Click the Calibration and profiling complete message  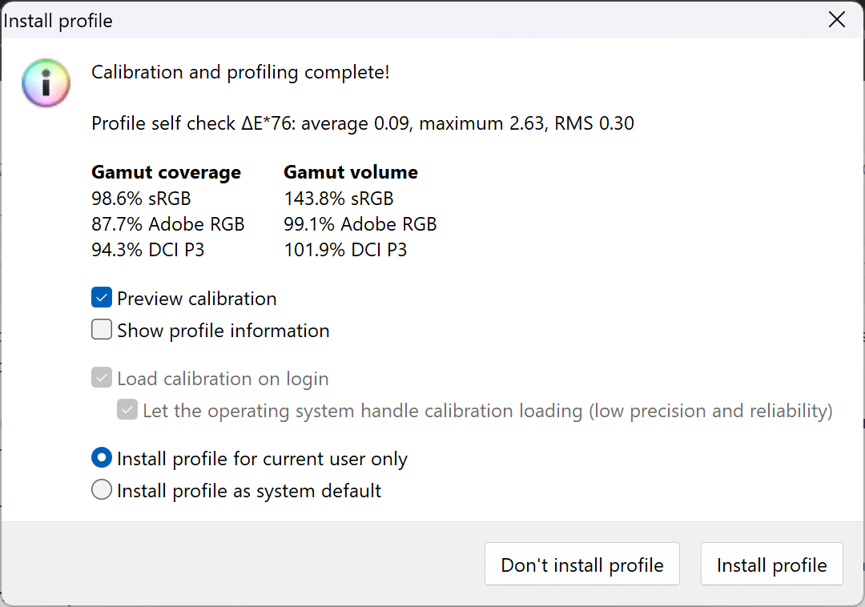pyautogui.click(x=240, y=72)
